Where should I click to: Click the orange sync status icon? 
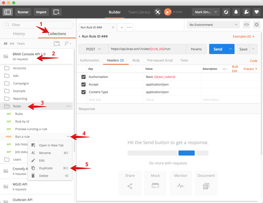click(x=168, y=12)
